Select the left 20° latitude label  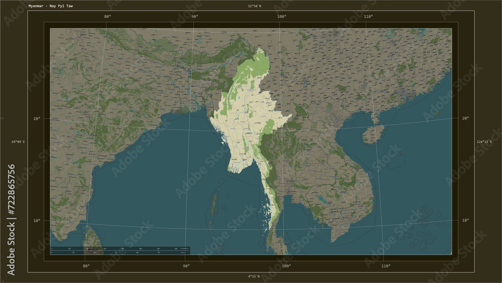coord(37,119)
